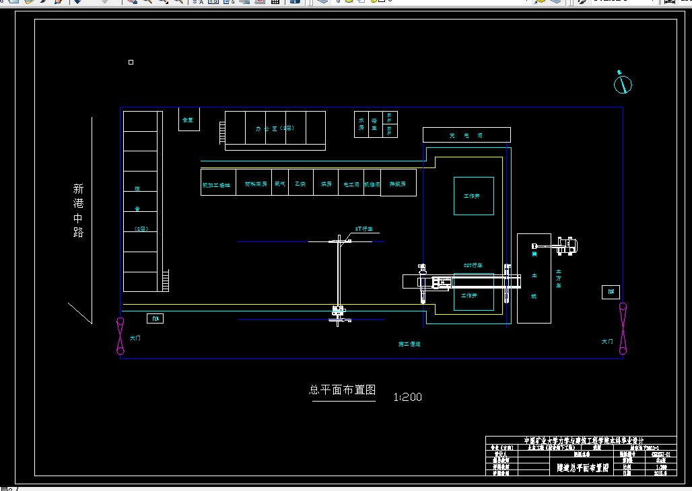The image size is (692, 491).
Task: Select the 机加工场地 label
Action: click(x=216, y=185)
